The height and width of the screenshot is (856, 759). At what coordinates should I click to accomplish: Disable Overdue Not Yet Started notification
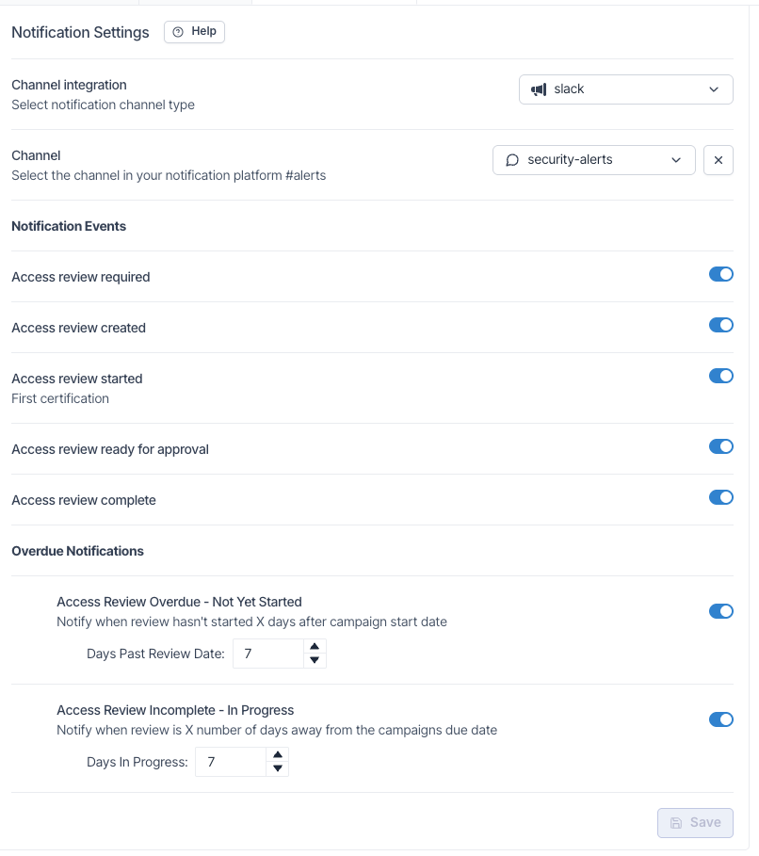coord(720,611)
